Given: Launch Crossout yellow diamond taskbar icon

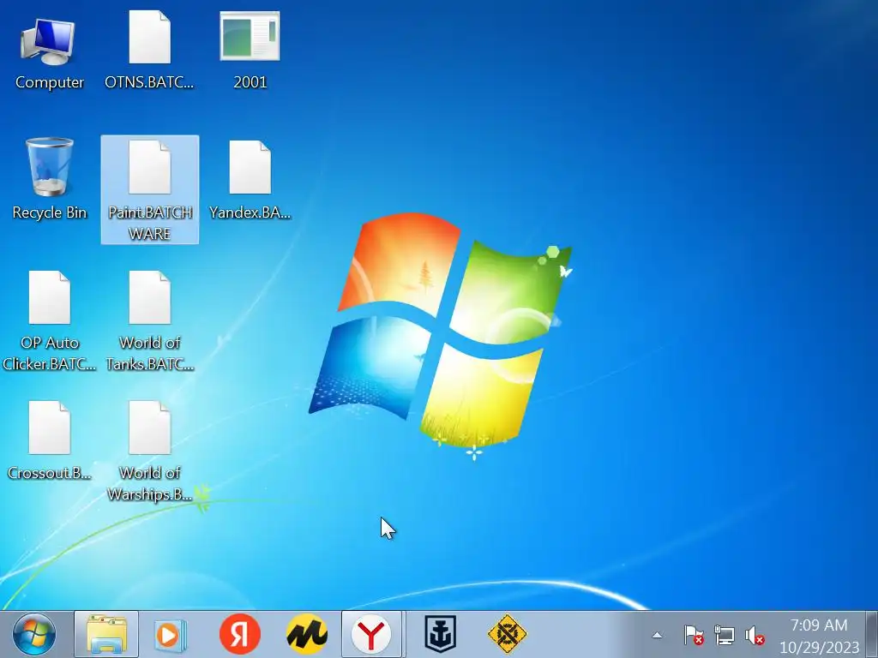Looking at the screenshot, I should [x=507, y=635].
